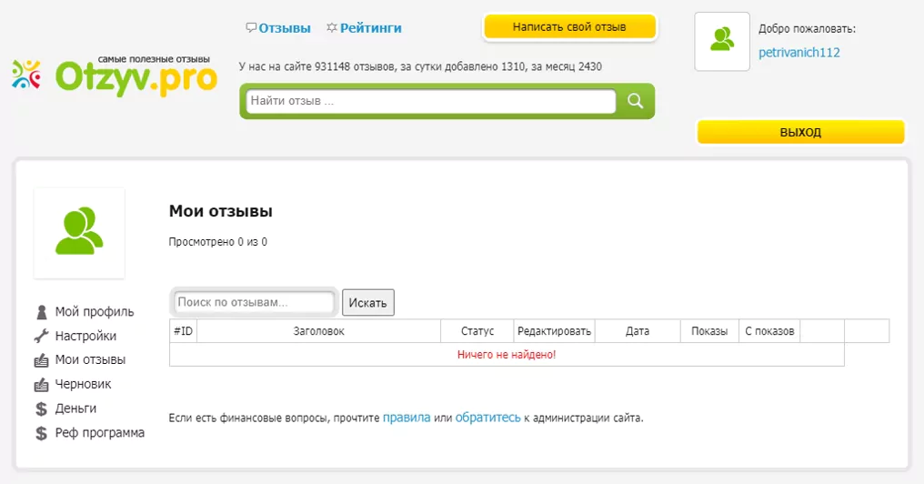The height and width of the screenshot is (484, 924).
Task: Focus the Поиск по отзывам field
Action: pyautogui.click(x=254, y=302)
